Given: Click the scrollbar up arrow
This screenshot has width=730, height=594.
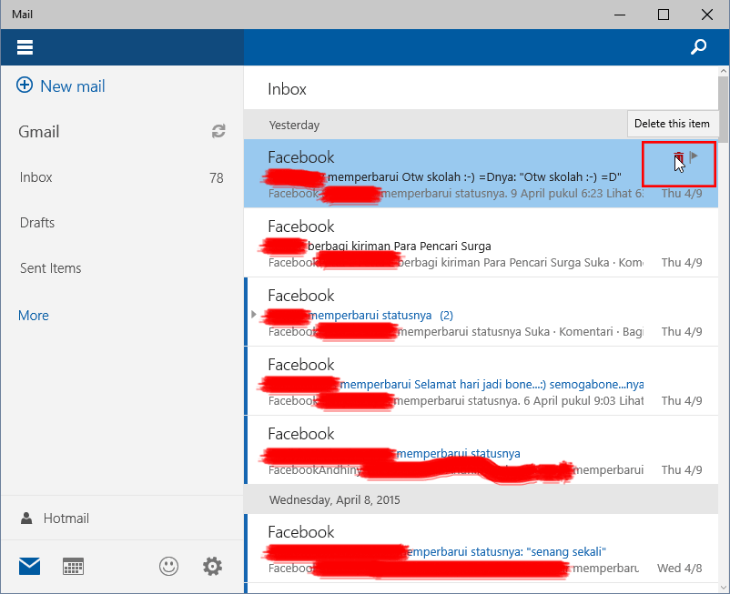Looking at the screenshot, I should 723,71.
